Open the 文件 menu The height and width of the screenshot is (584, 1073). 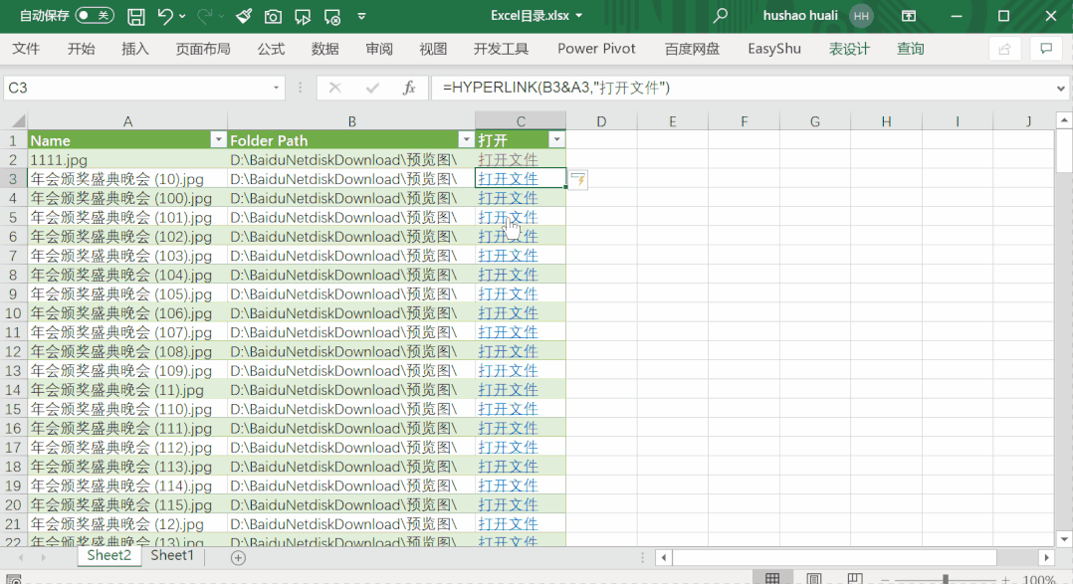pos(26,49)
